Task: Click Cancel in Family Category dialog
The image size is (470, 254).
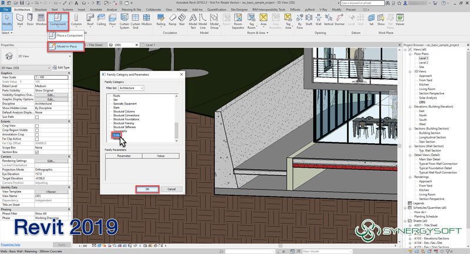Action: [172, 189]
